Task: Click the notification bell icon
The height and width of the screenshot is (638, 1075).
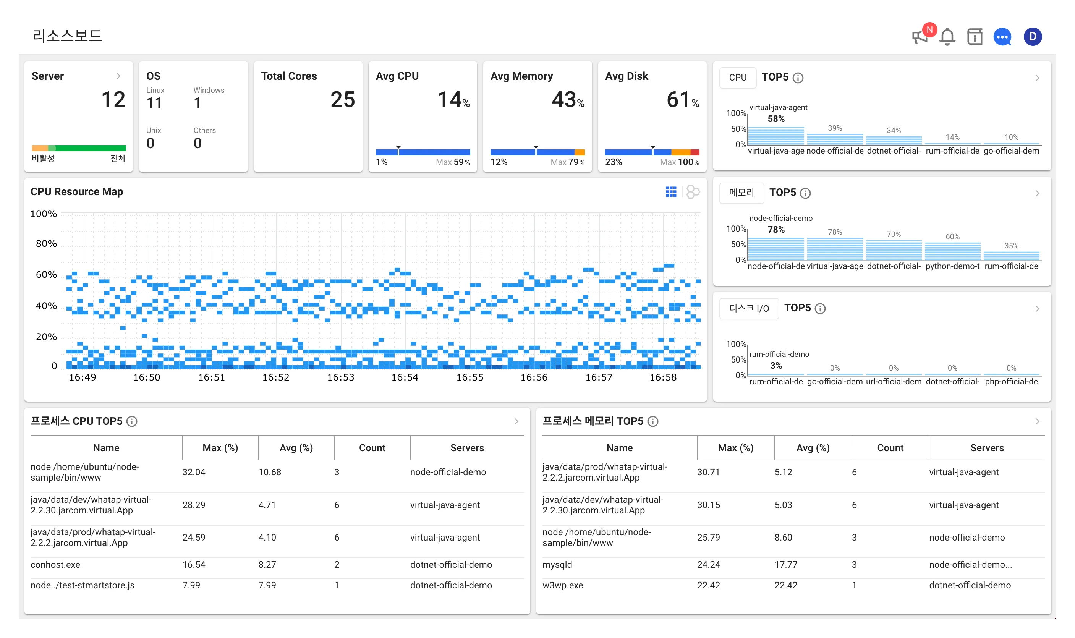Action: pyautogui.click(x=947, y=37)
